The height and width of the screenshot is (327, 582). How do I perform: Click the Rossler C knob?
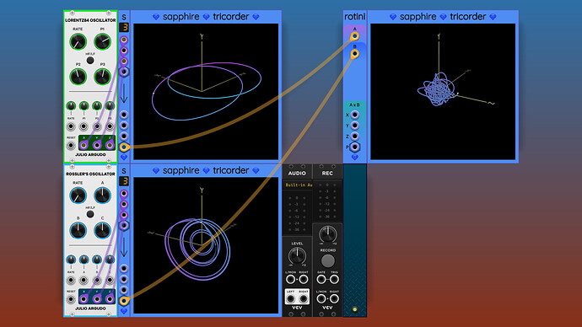[102, 231]
